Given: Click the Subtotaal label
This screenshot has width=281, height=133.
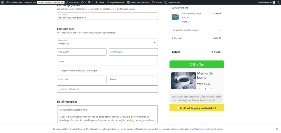Looking at the screenshot, I should tap(176, 38).
